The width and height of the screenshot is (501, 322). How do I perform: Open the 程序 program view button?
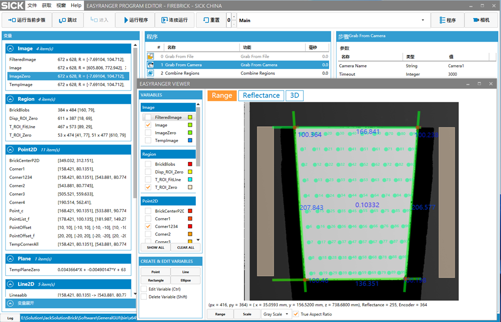(448, 20)
